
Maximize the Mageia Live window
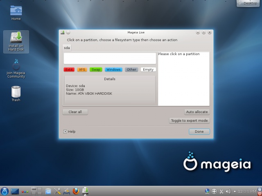point(204,32)
